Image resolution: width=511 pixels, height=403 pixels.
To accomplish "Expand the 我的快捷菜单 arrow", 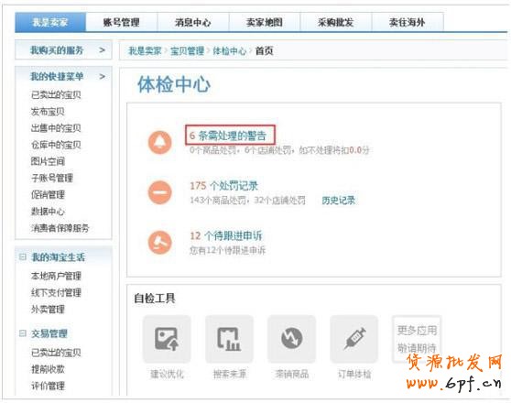I will tap(102, 76).
